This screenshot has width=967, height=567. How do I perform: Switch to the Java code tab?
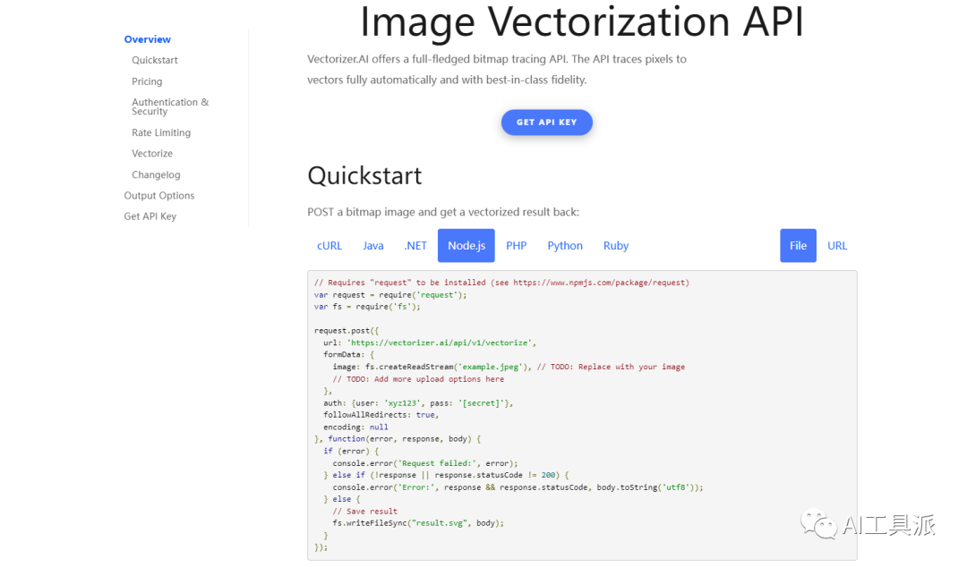click(373, 246)
